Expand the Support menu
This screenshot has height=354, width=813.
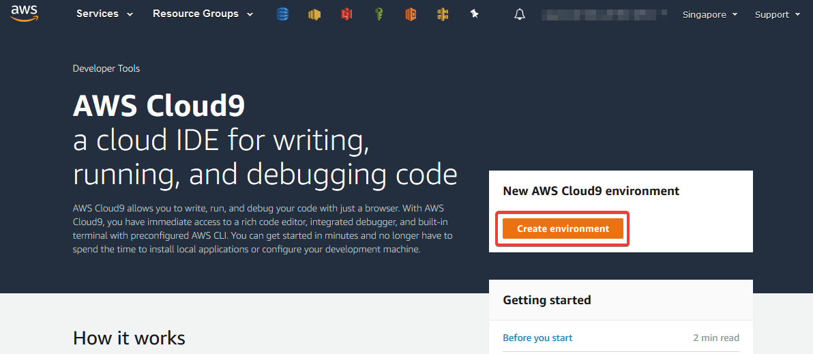click(x=778, y=14)
